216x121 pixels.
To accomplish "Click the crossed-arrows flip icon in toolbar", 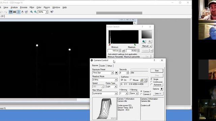I will 15,12.
